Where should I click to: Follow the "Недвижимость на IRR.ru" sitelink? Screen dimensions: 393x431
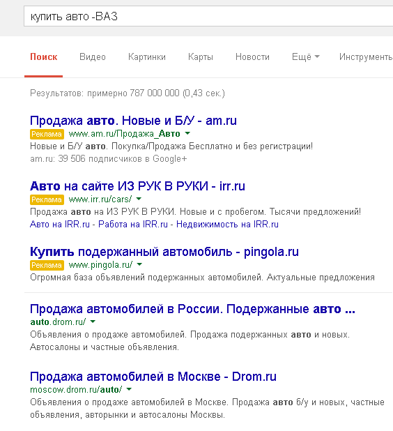point(227,225)
